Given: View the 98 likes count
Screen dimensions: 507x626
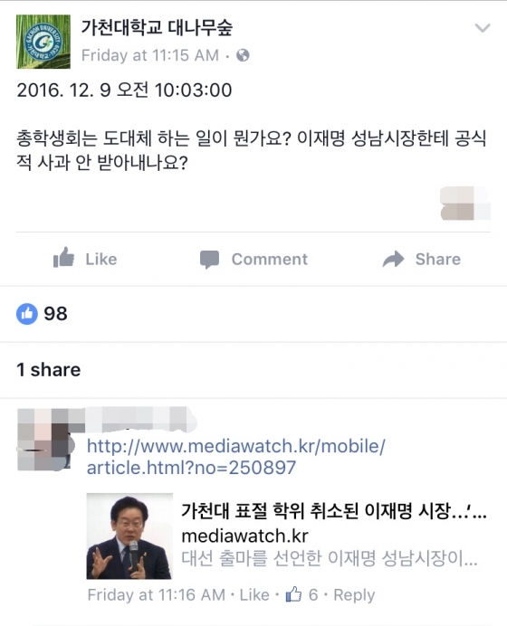Looking at the screenshot, I should tap(55, 314).
